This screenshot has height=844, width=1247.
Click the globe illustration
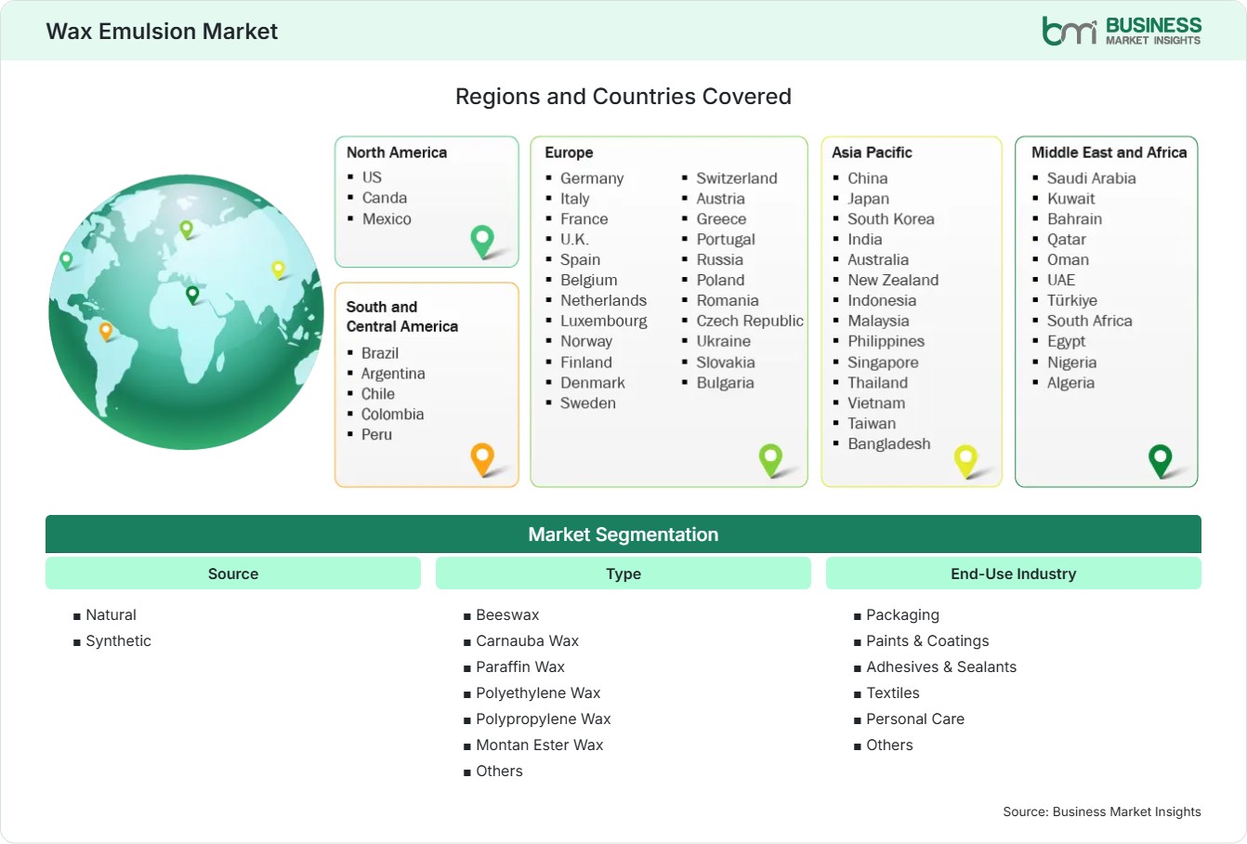point(187,312)
